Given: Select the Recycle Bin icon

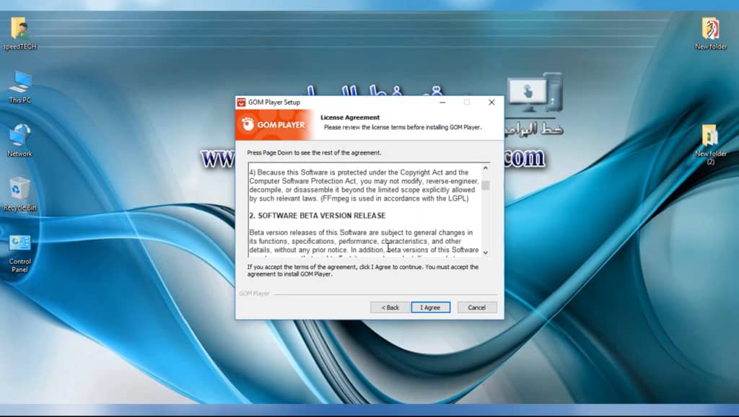Looking at the screenshot, I should [x=19, y=189].
